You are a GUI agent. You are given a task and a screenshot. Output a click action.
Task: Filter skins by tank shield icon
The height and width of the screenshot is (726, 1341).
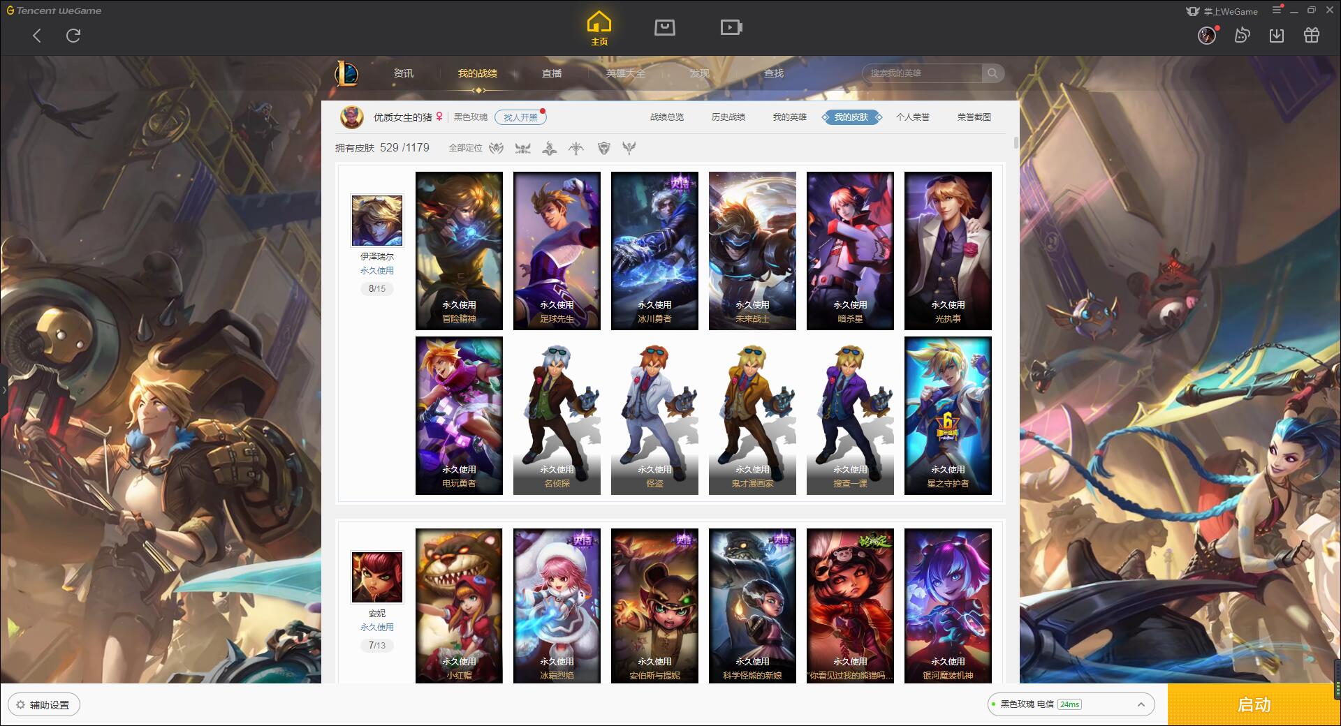[604, 148]
